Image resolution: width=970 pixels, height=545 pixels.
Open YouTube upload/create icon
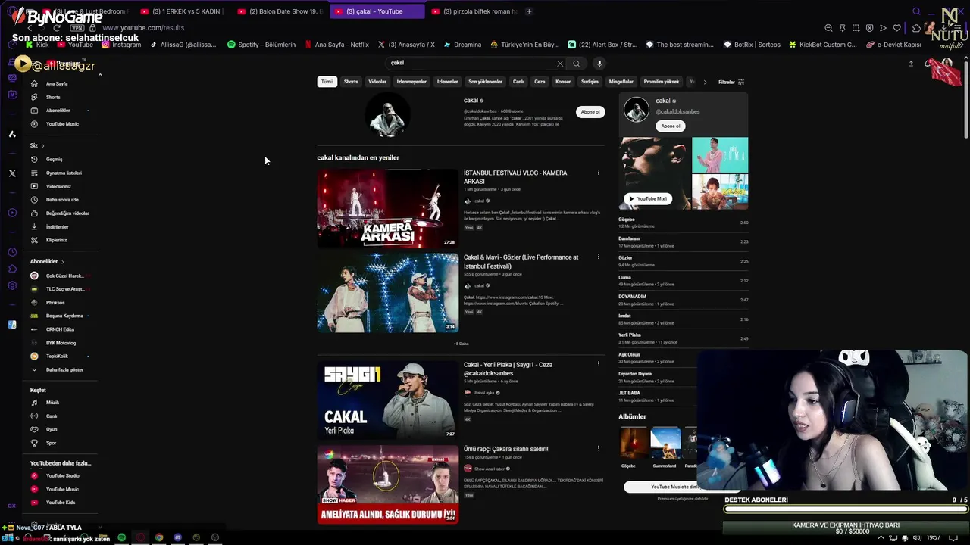[911, 64]
